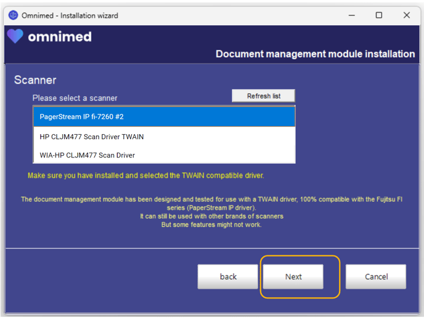Screen dimensions: 424x320
Task: Minimize the installation wizard window
Action: tap(351, 15)
